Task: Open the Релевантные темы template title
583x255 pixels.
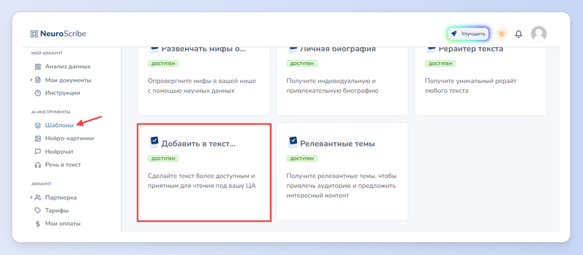Action: [338, 144]
